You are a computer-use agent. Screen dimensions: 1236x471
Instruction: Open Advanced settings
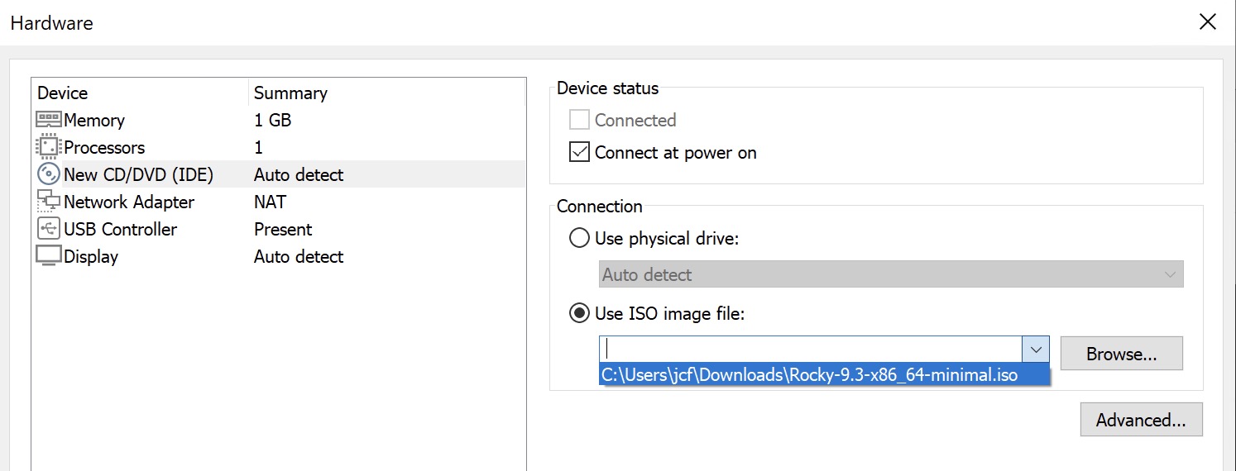1141,420
